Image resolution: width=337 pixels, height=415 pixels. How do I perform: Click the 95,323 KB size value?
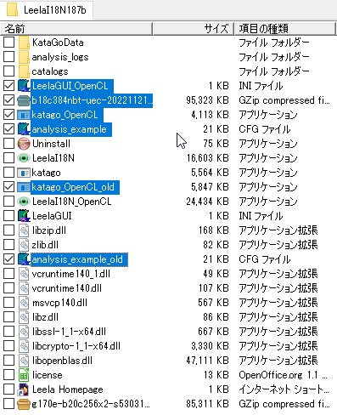pyautogui.click(x=207, y=100)
